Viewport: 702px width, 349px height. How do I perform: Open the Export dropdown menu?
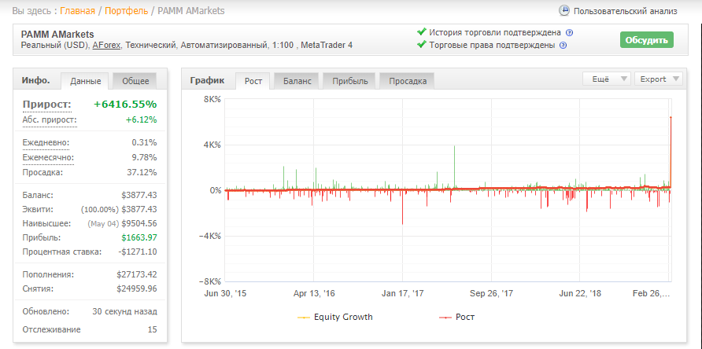(659, 79)
